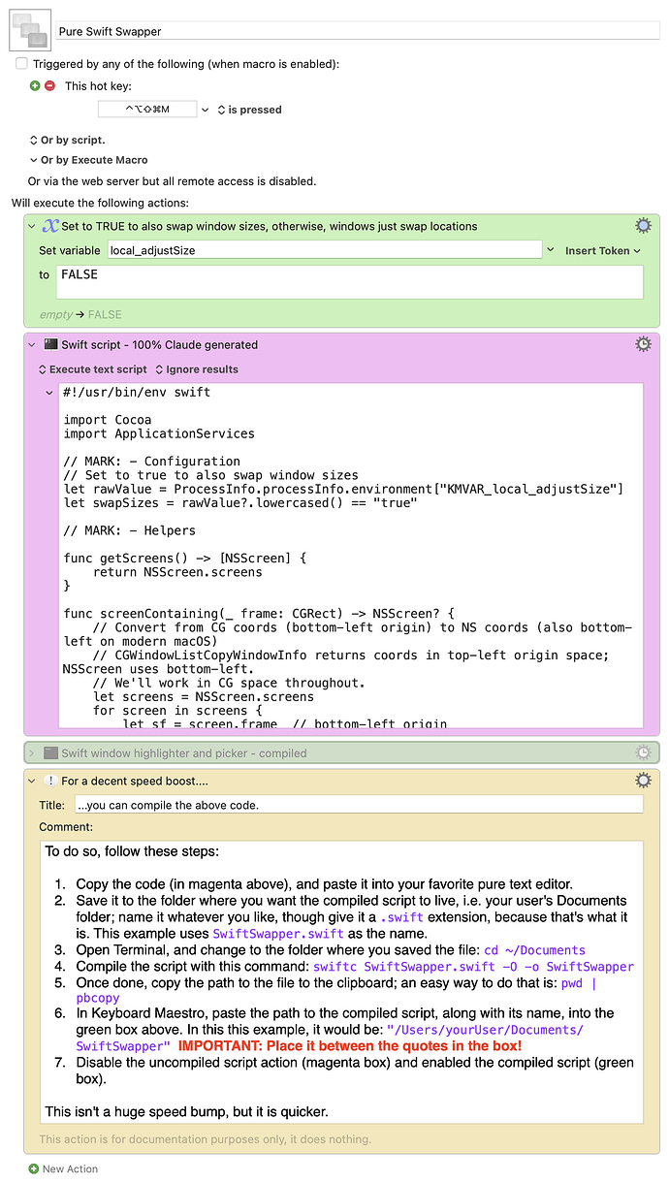Click the variable name field 'local_adjustSize'
Image resolution: width=669 pixels, height=1183 pixels.
pos(324,250)
